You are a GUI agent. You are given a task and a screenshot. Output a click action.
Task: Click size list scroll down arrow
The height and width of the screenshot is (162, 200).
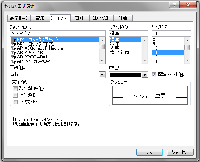tap(187, 61)
